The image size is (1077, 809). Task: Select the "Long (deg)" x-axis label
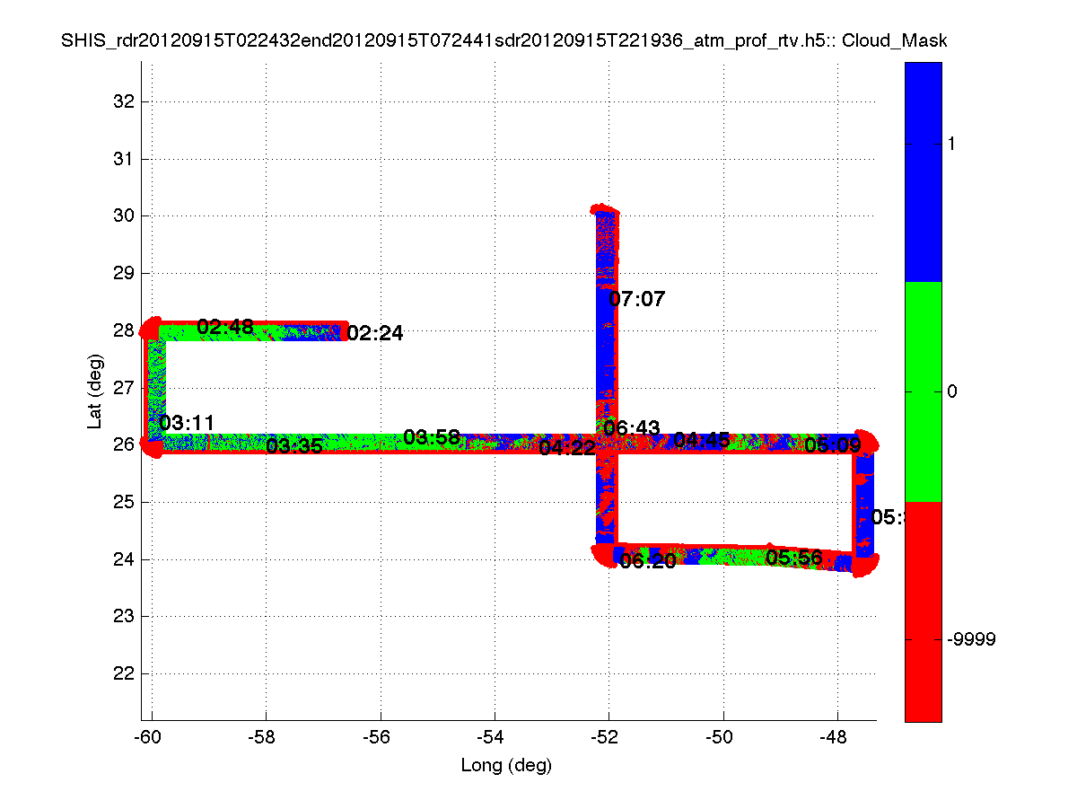click(506, 765)
